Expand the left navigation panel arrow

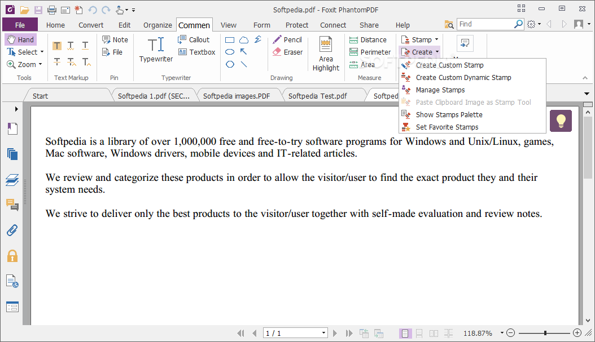click(x=16, y=109)
